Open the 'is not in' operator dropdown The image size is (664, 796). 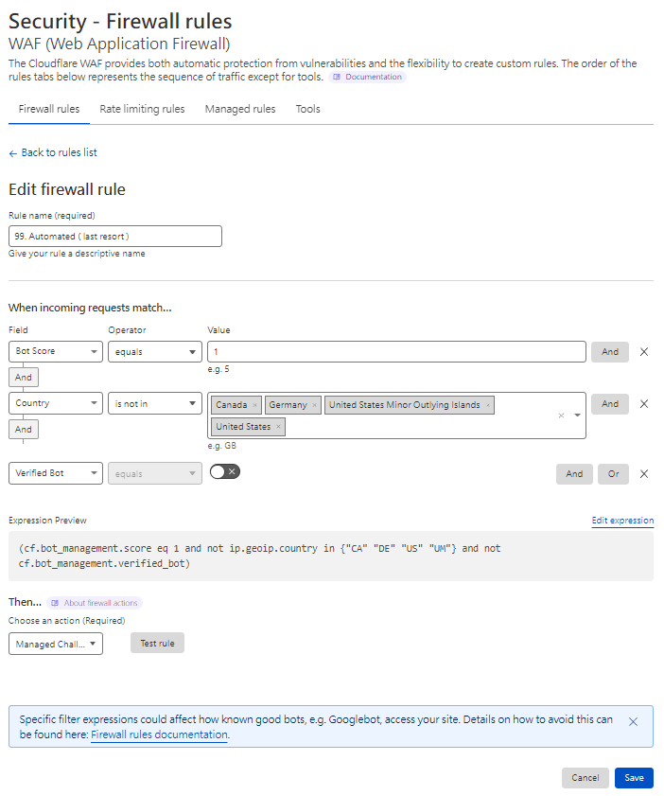point(154,404)
